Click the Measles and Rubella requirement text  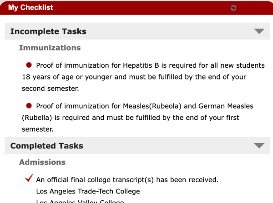coord(137,118)
